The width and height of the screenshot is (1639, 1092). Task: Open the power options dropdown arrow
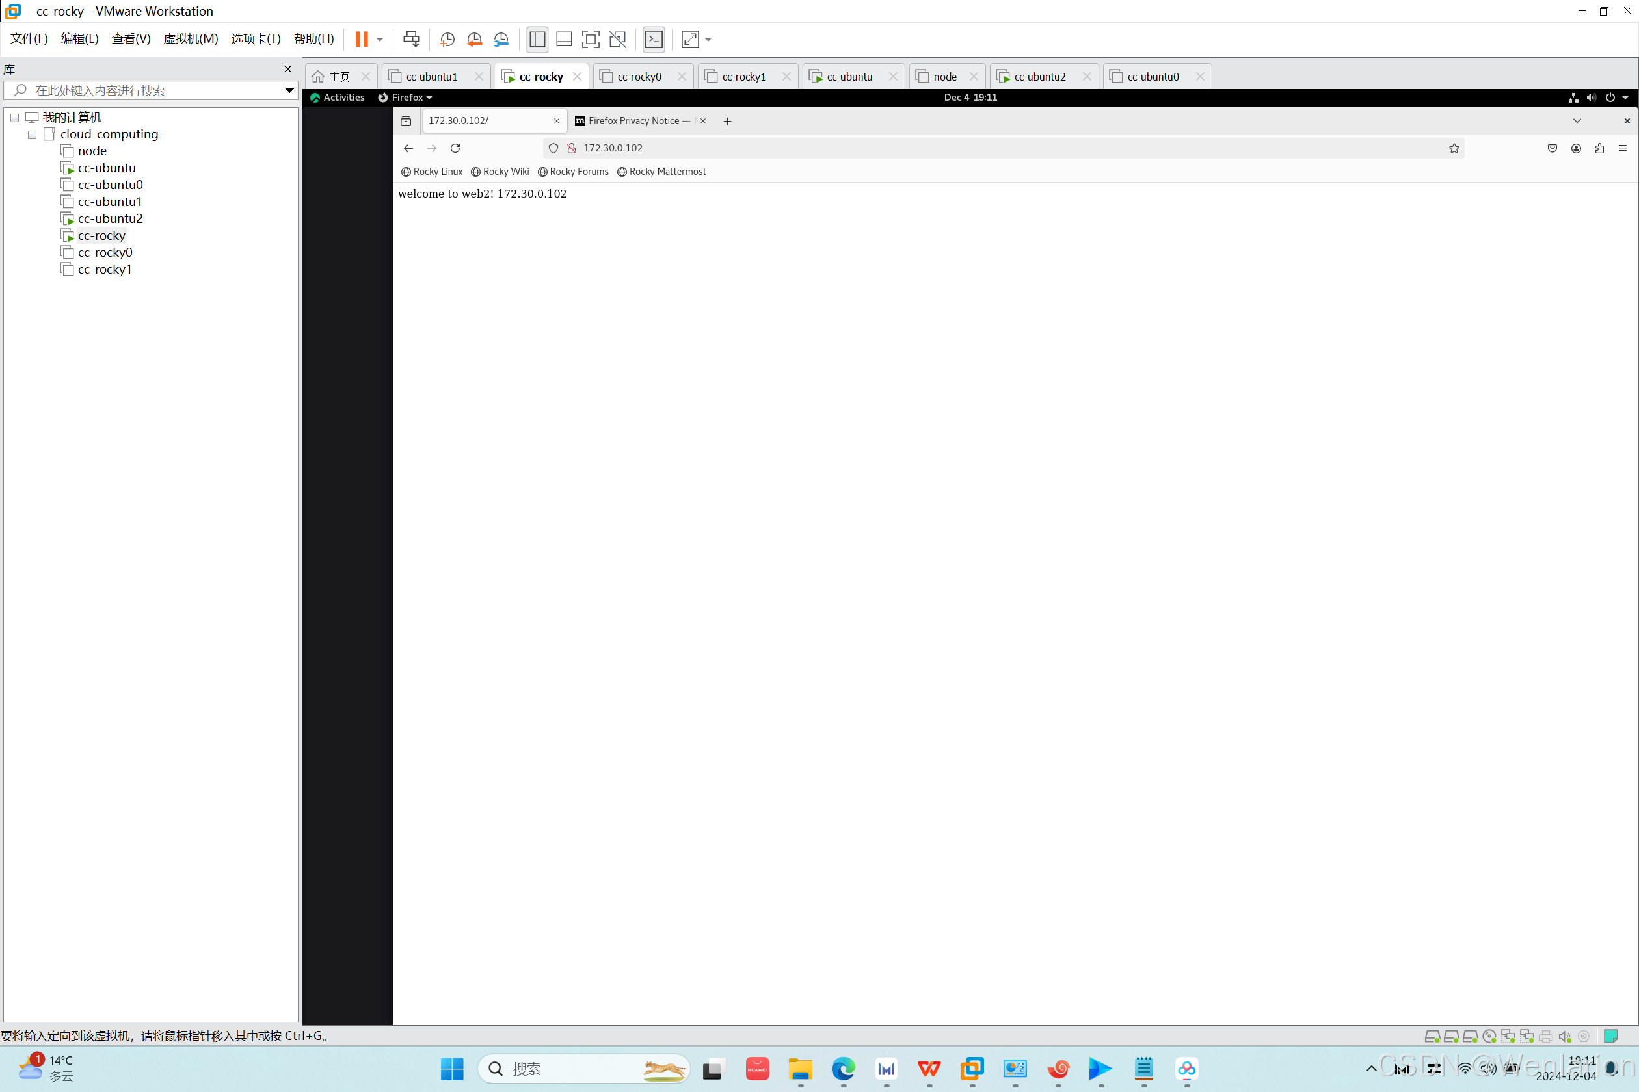click(380, 39)
